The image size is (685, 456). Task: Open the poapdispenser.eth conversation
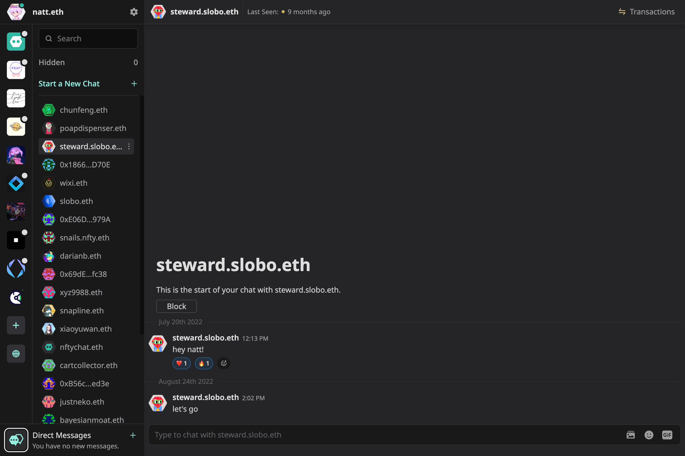86,128
